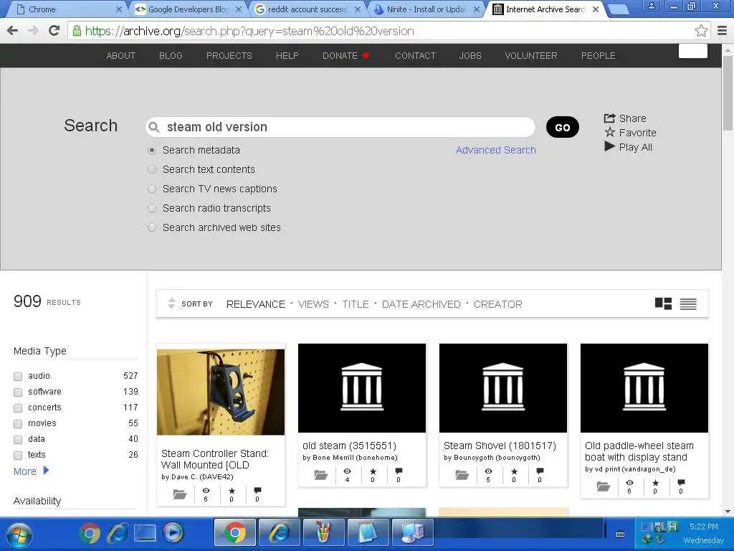Close the Internet Archive Search tab
This screenshot has width=734, height=551.
[x=596, y=9]
